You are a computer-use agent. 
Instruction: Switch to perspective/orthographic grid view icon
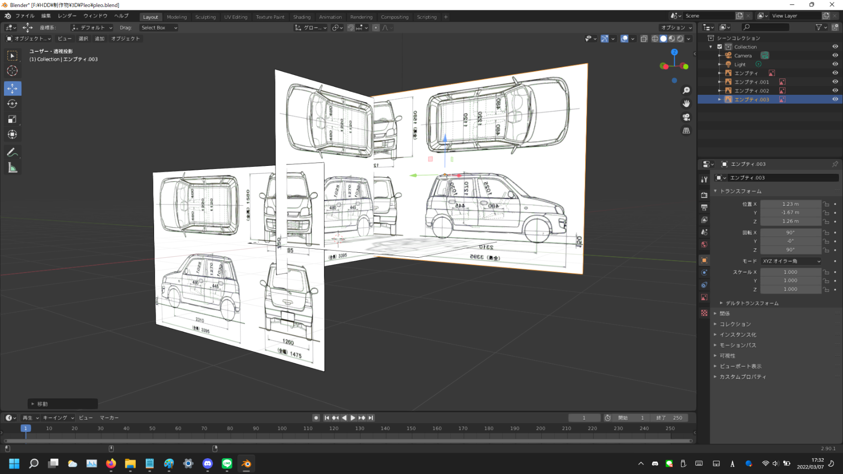[686, 131]
